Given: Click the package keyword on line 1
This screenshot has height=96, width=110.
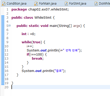Looking at the screenshot, I should pos(19,9).
